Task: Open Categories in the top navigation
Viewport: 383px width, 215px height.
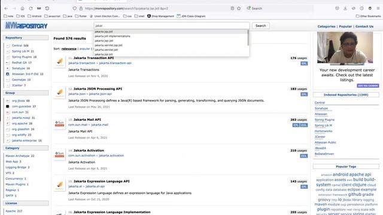Action: [326, 26]
